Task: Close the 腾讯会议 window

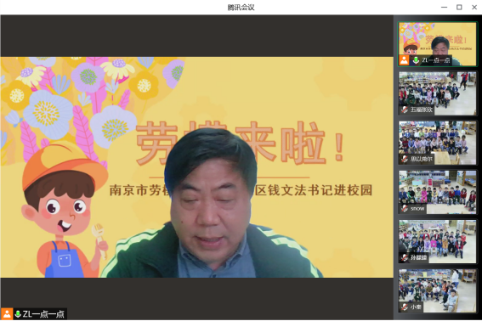Action: point(474,7)
